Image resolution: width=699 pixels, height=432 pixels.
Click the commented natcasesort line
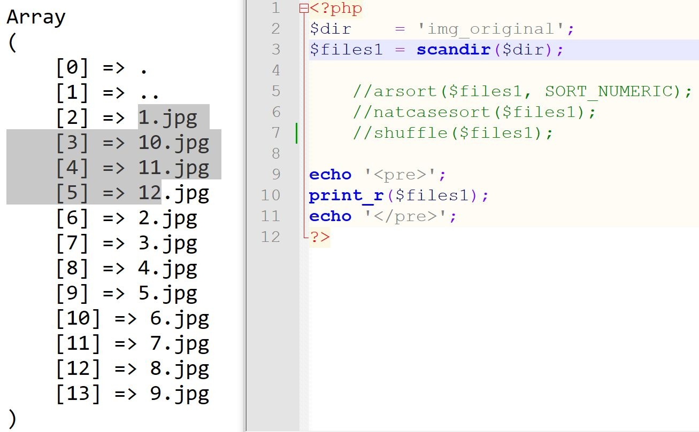[x=474, y=112]
